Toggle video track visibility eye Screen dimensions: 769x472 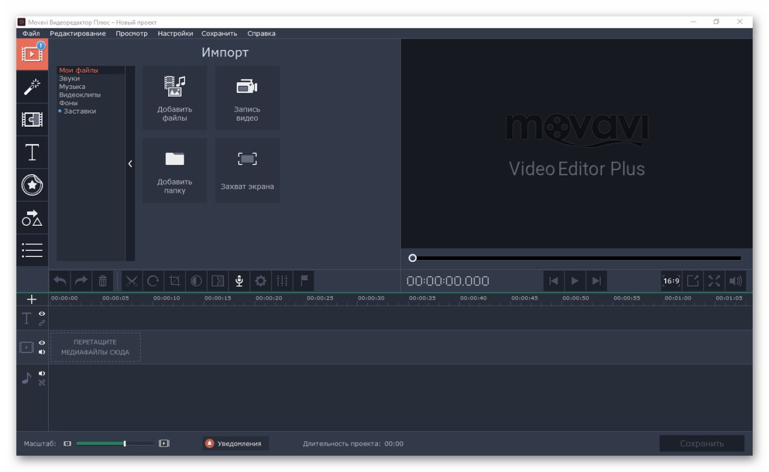42,343
